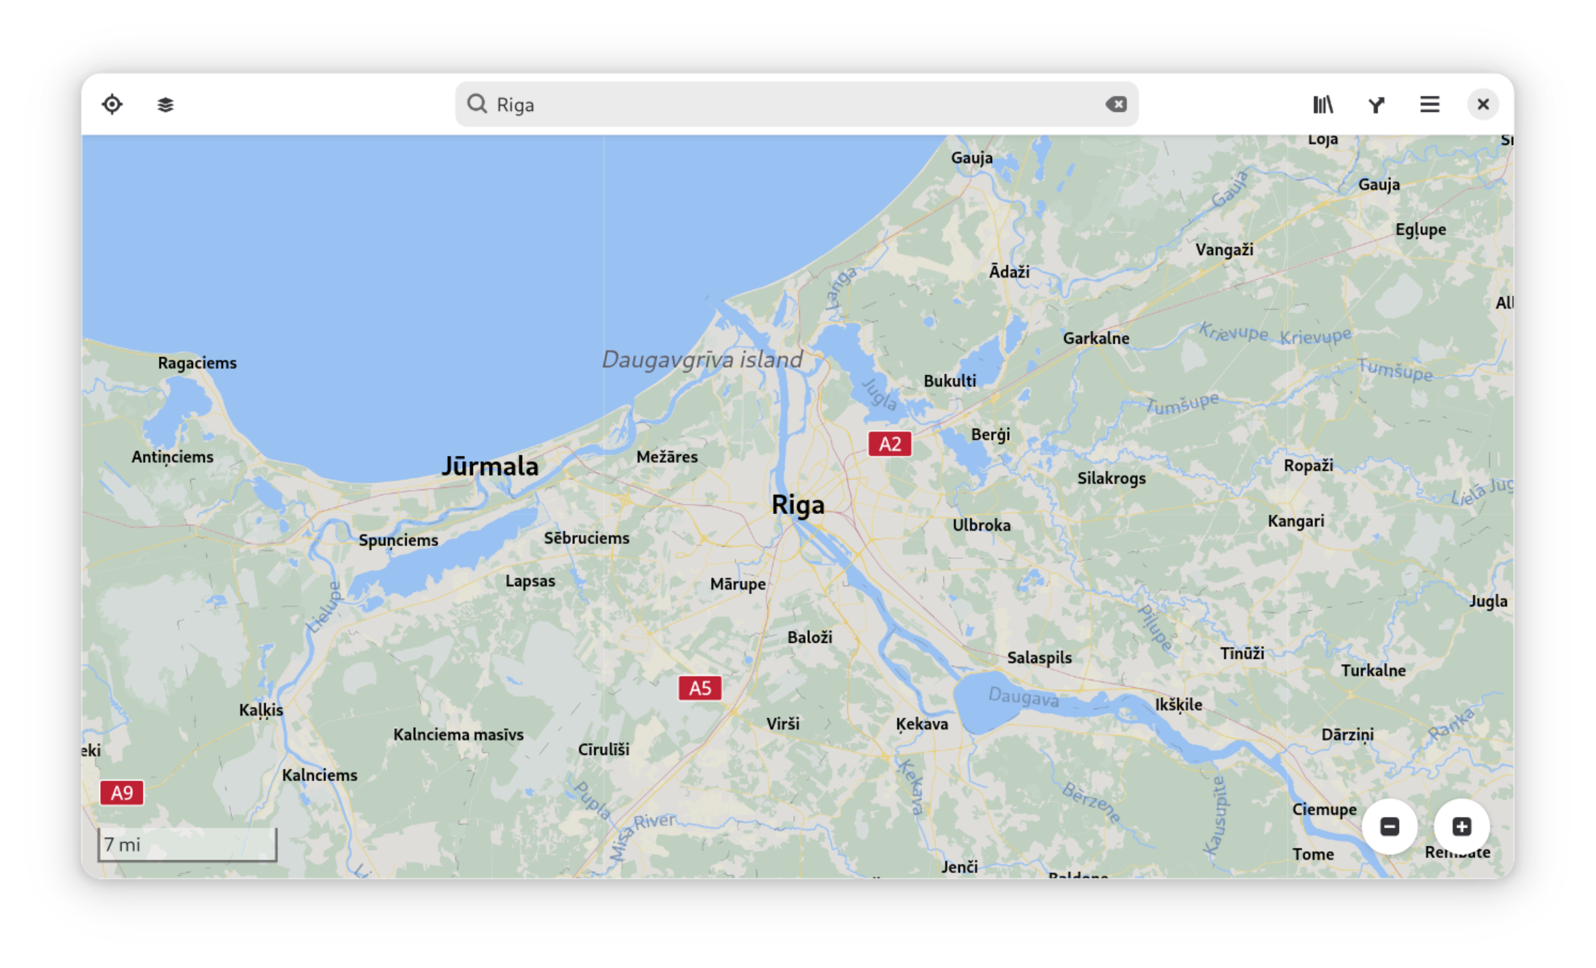Click the A2 road shield

[889, 444]
